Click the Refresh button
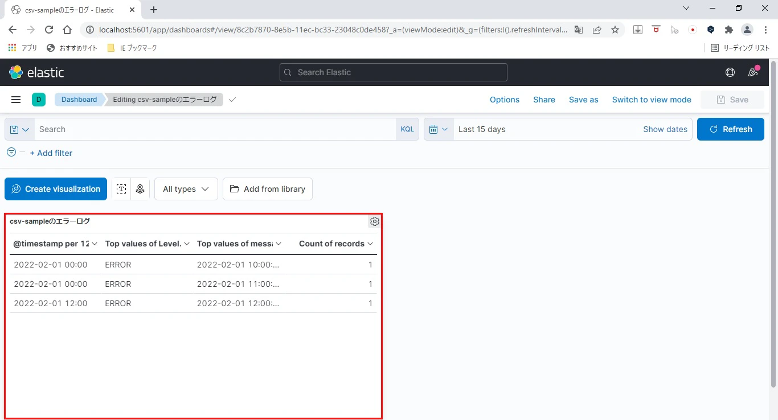This screenshot has width=778, height=420. 731,129
